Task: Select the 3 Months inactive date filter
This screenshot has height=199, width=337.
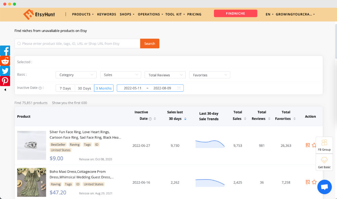Action: pyautogui.click(x=103, y=88)
